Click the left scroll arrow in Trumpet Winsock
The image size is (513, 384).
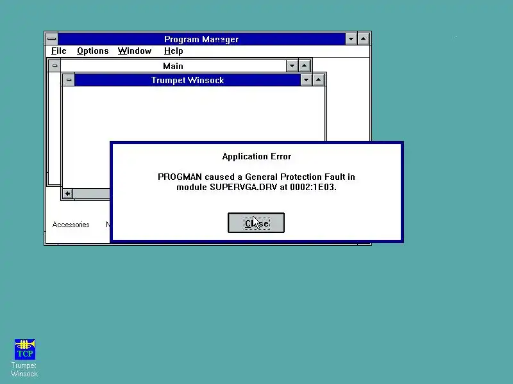pyautogui.click(x=68, y=194)
